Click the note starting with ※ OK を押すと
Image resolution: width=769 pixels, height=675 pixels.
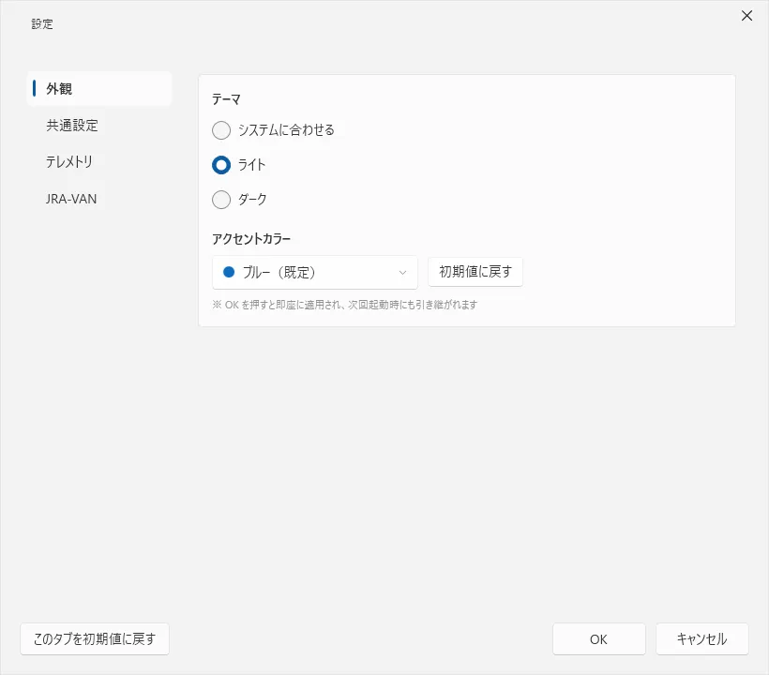tap(345, 305)
